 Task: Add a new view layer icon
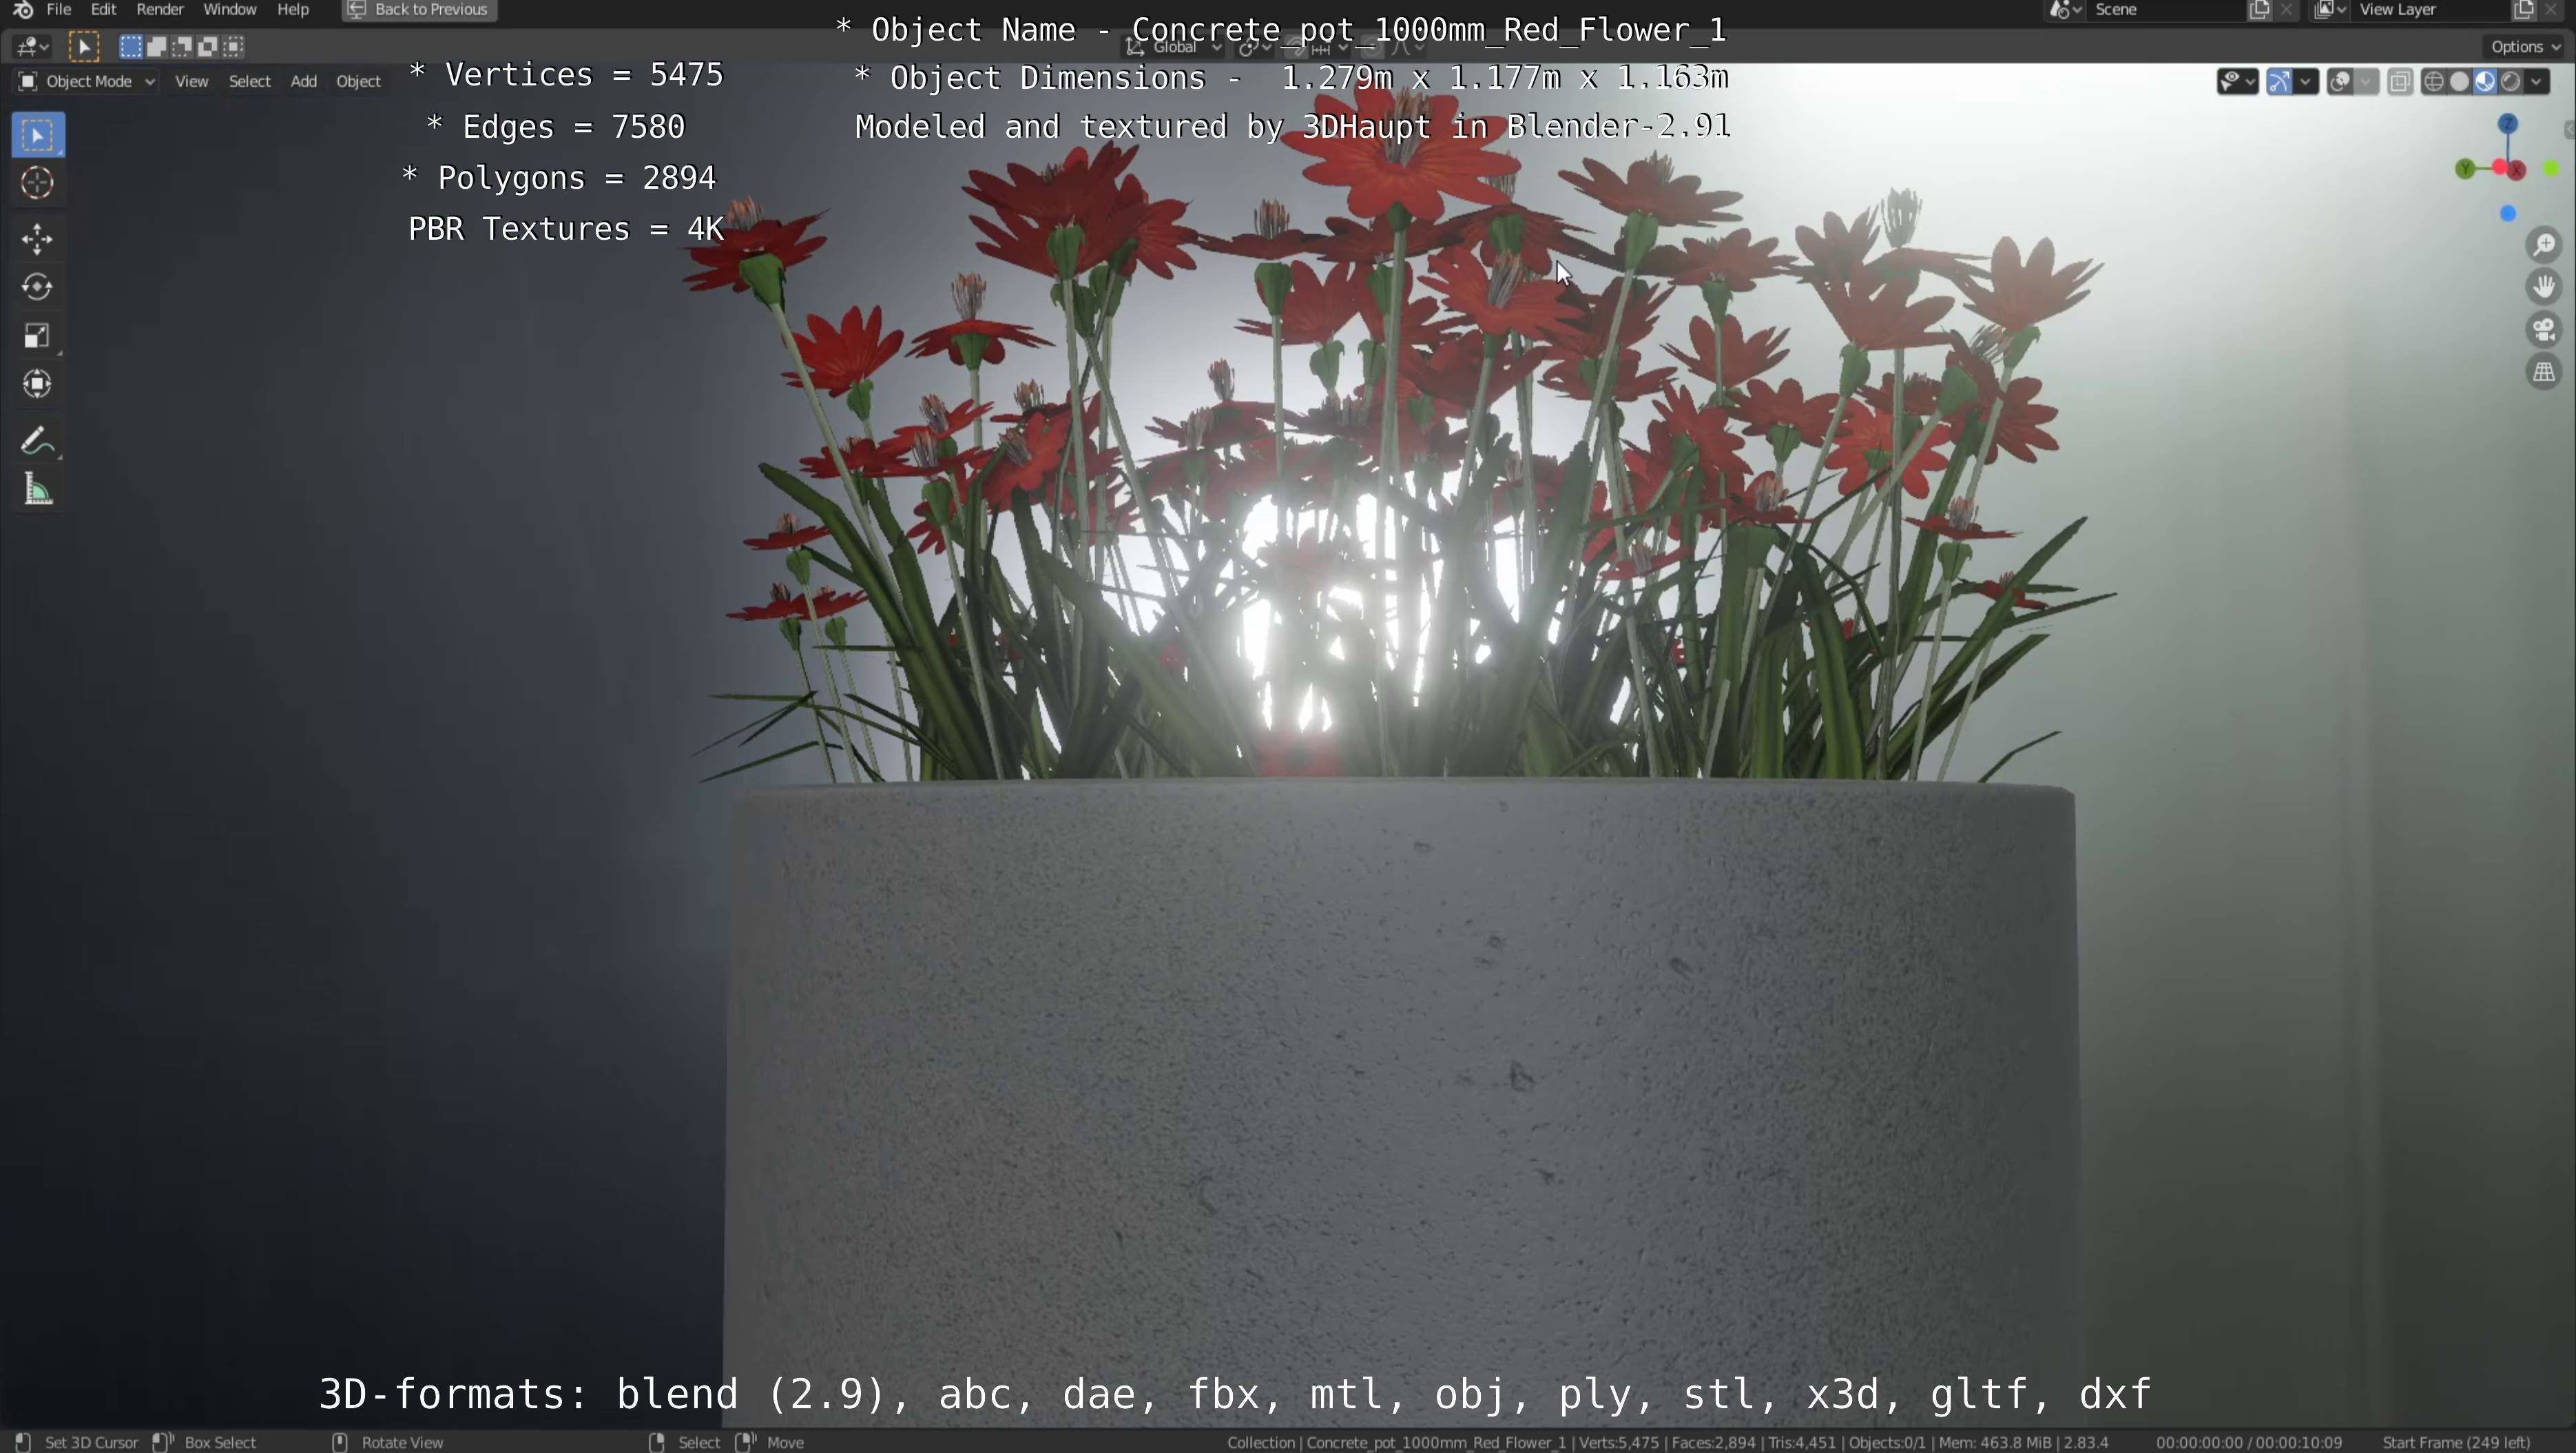2524,10
